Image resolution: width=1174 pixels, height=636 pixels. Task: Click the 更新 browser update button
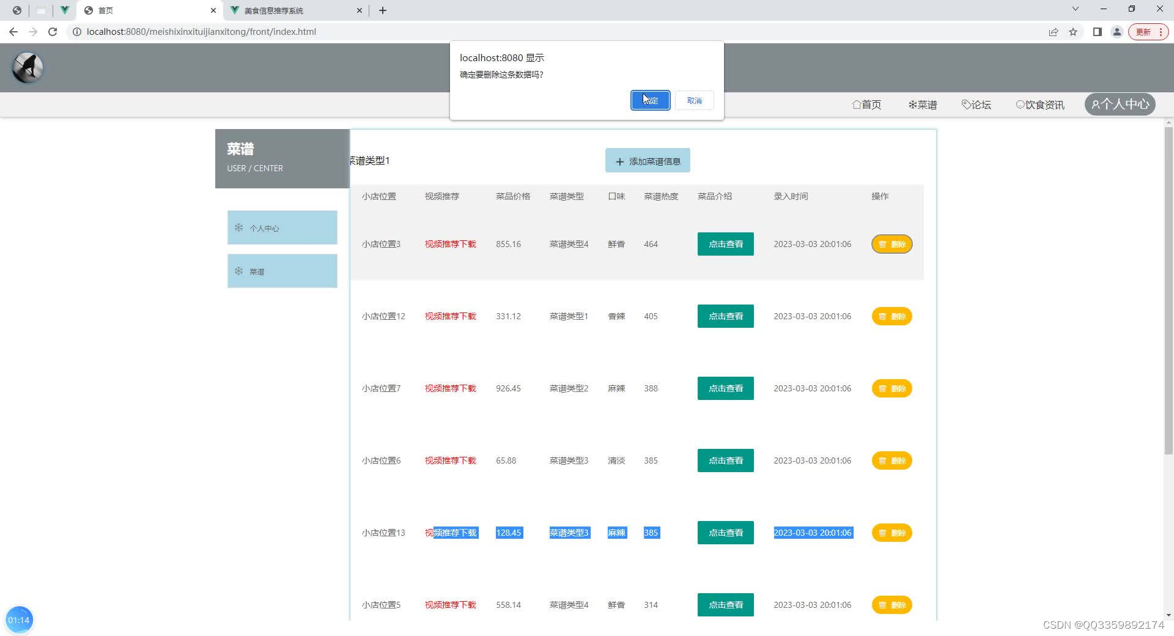(1148, 32)
